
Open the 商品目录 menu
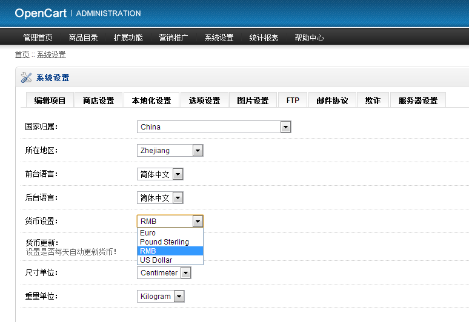pos(83,38)
